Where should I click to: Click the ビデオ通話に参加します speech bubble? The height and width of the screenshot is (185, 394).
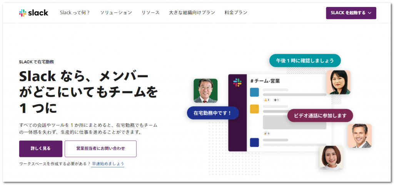pos(320,115)
